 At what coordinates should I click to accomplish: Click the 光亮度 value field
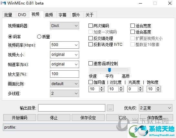click(133, 89)
